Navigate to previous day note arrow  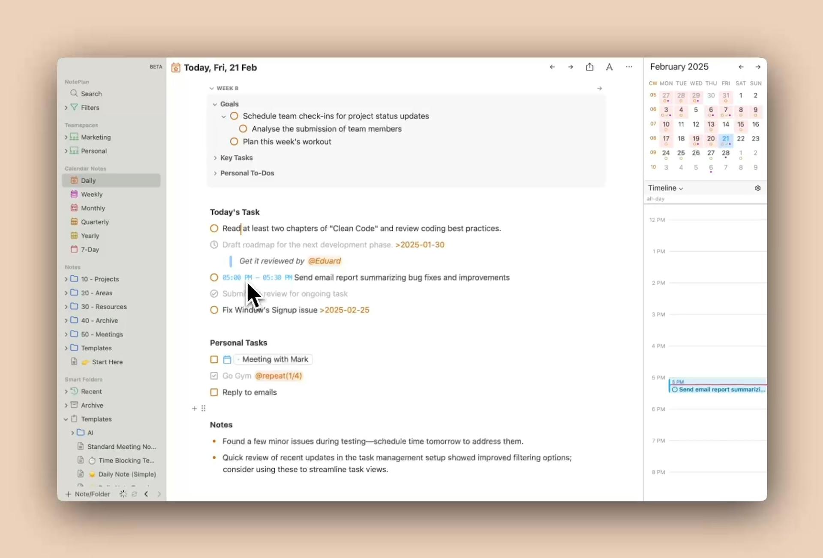tap(552, 67)
